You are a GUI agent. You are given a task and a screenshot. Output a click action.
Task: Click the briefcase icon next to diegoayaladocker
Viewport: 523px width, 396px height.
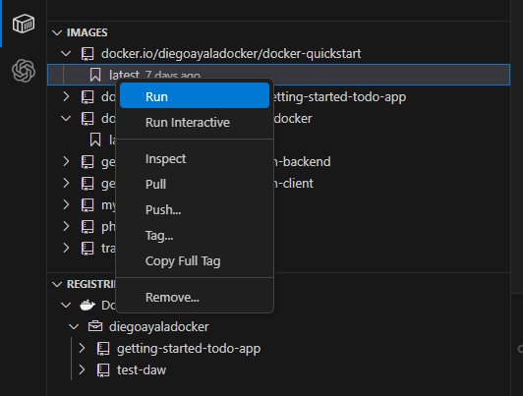tap(95, 326)
